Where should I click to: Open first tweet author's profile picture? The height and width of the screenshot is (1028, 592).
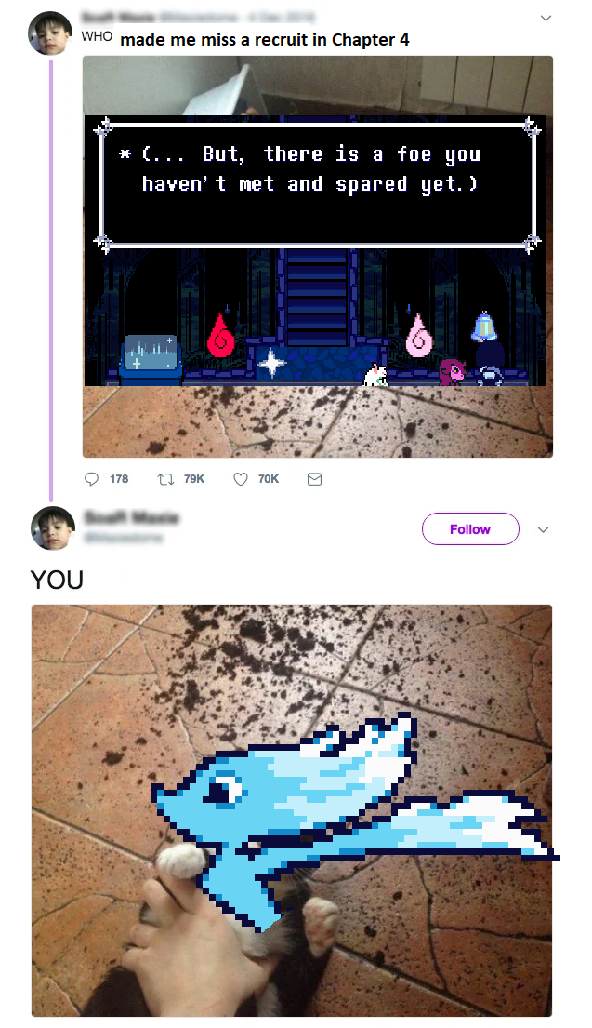tap(50, 33)
